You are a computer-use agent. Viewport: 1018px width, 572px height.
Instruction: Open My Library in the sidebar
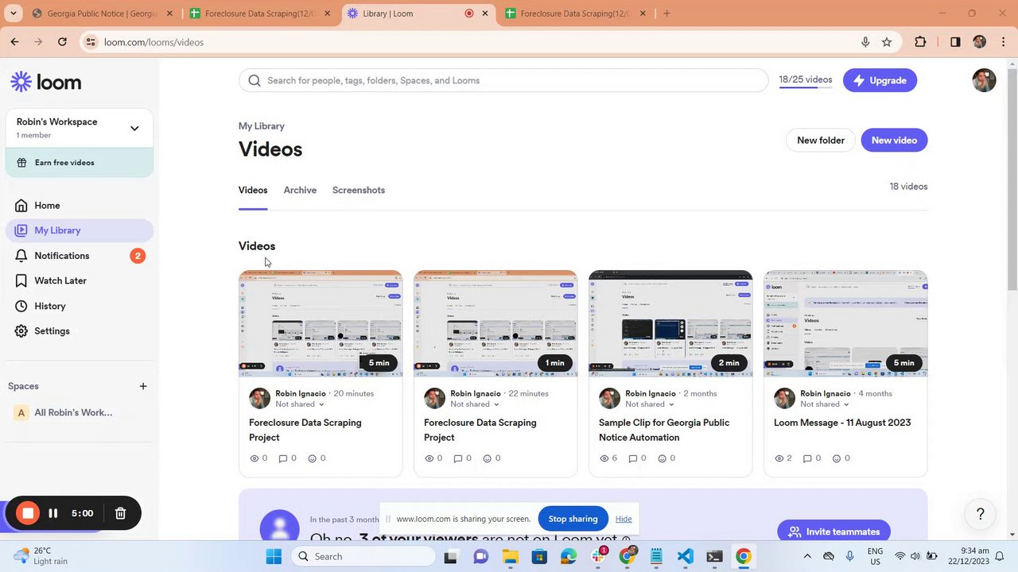79,230
